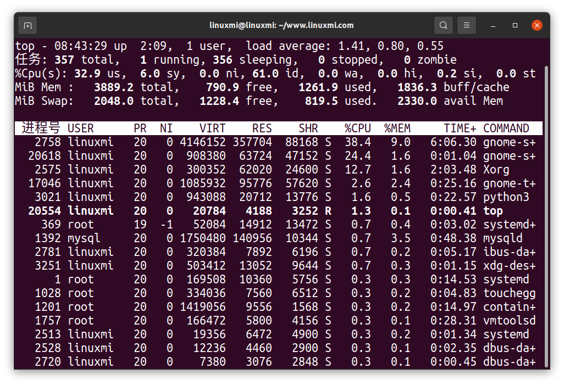Click the gnome-t+ command entry
Screen dimensions: 564x385
tap(510, 183)
